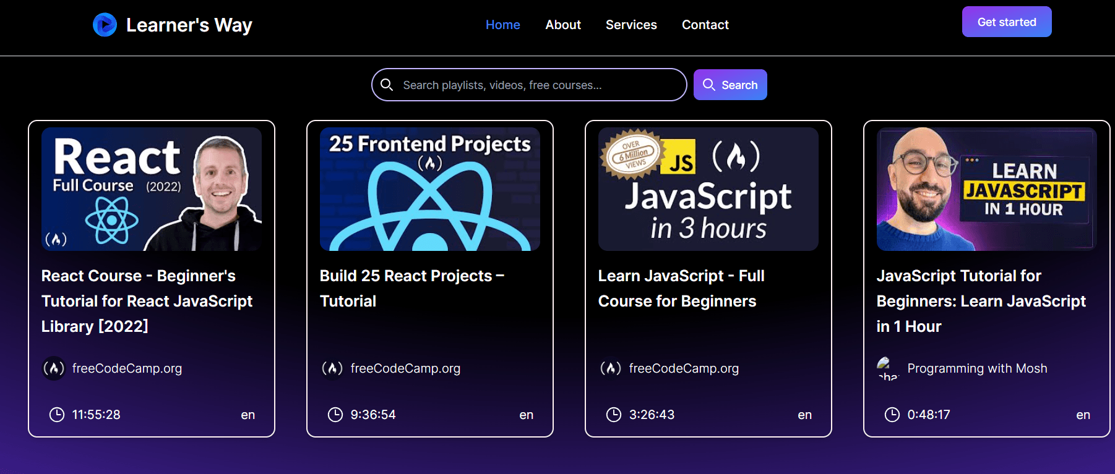Go to the About page

click(562, 25)
